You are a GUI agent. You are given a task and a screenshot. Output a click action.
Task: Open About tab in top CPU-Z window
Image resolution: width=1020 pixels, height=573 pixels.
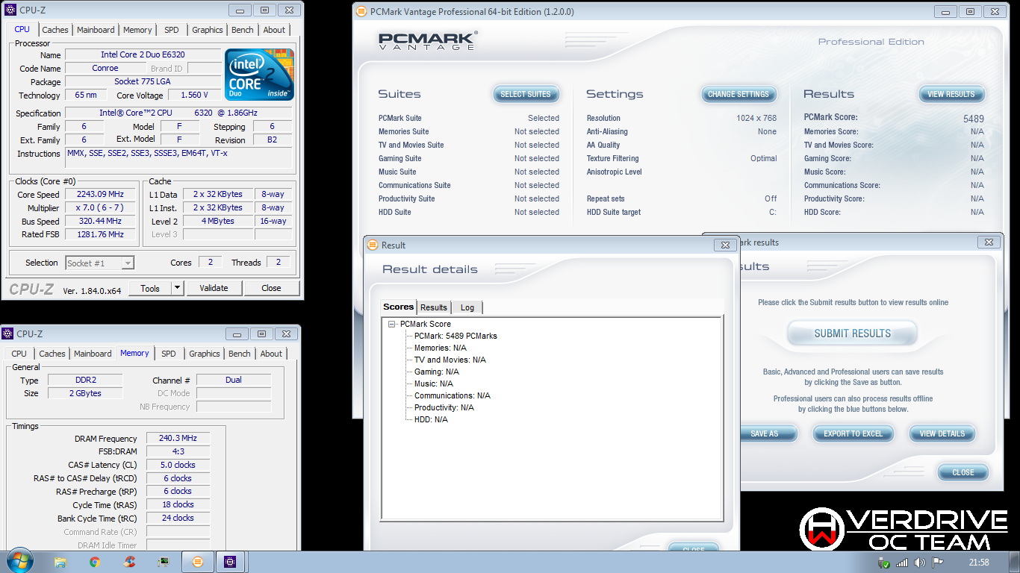tap(274, 30)
